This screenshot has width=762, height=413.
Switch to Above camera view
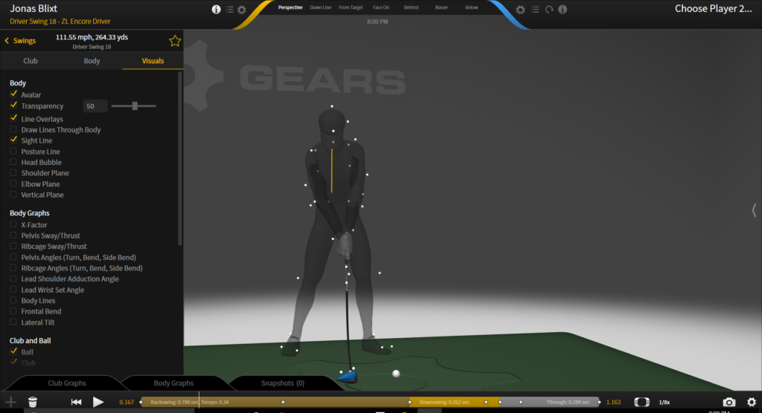(x=441, y=7)
